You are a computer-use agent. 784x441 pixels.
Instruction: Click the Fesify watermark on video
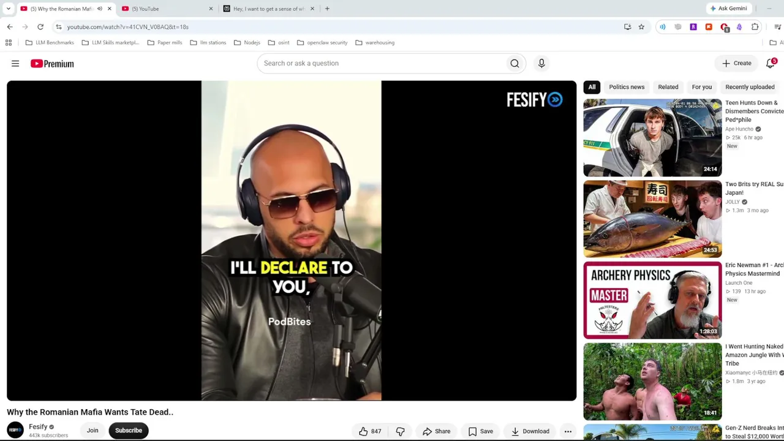click(534, 100)
